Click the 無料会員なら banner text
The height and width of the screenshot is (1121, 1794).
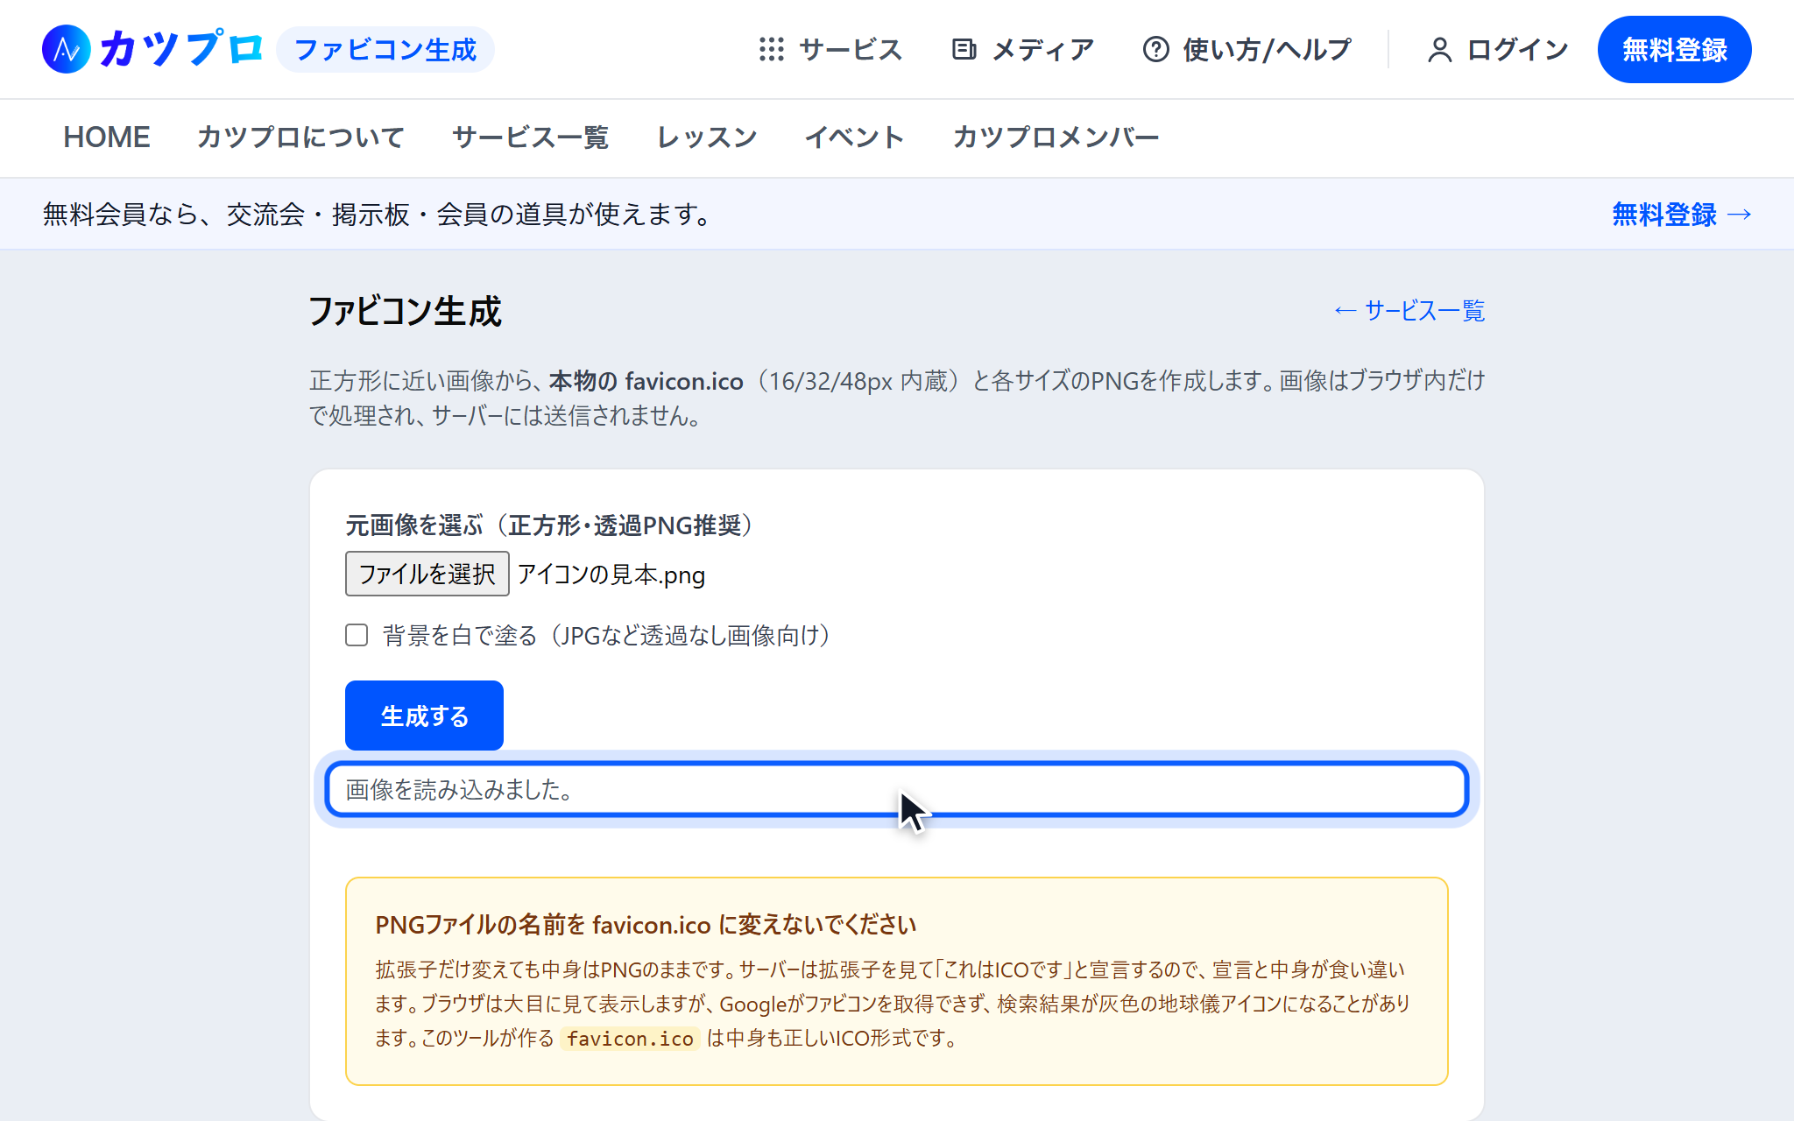[x=378, y=214]
